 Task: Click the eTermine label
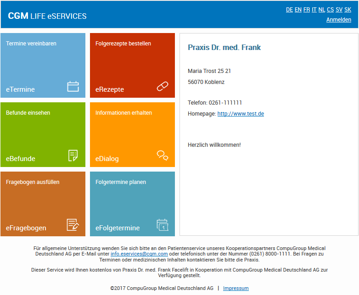pos(20,89)
